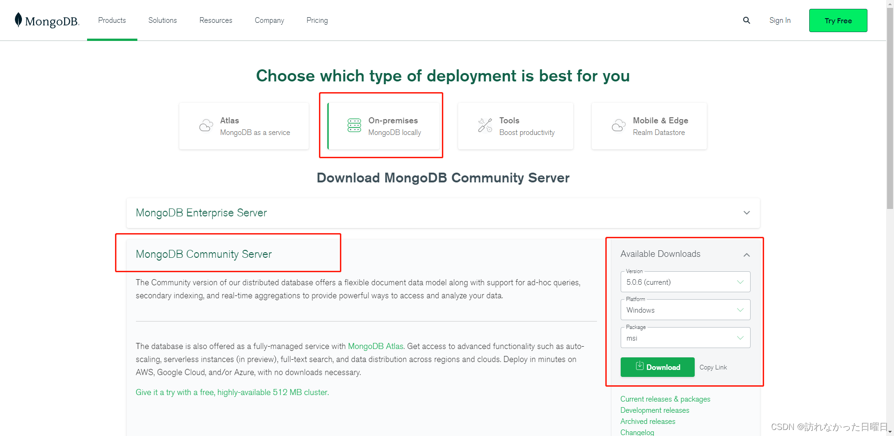Expand MongoDB Enterprise Server section chevron
Image resolution: width=894 pixels, height=436 pixels.
point(746,213)
